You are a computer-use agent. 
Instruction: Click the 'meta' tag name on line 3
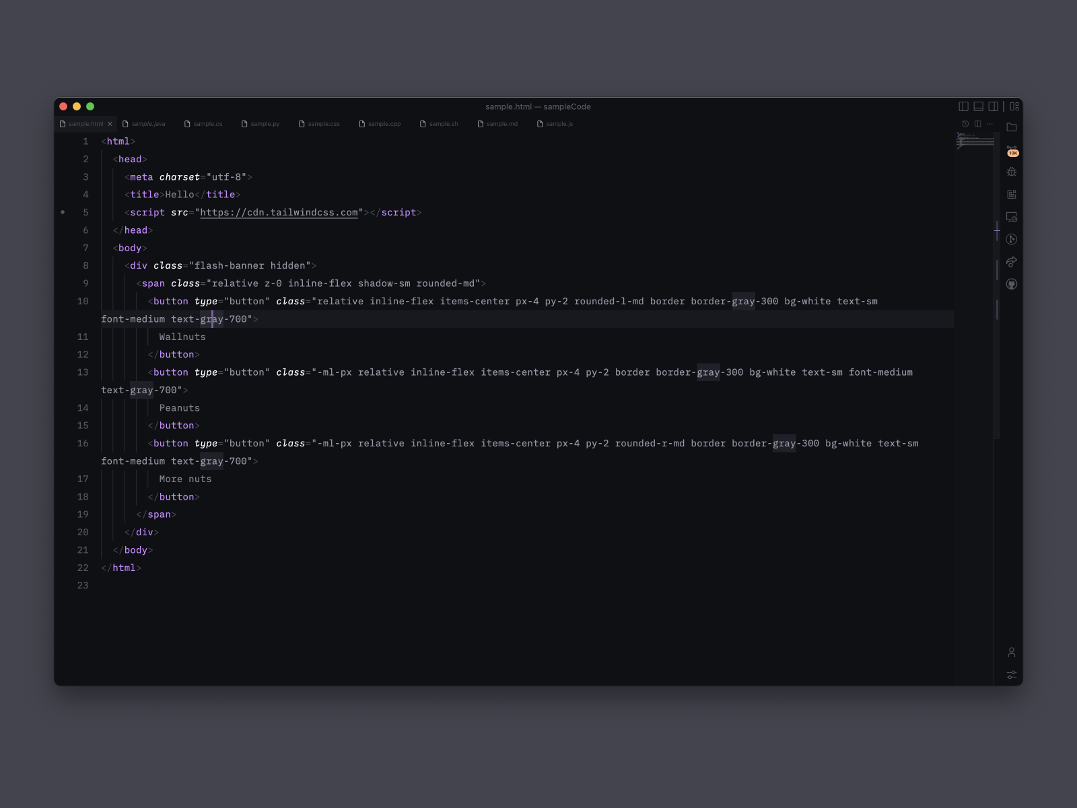click(x=141, y=177)
